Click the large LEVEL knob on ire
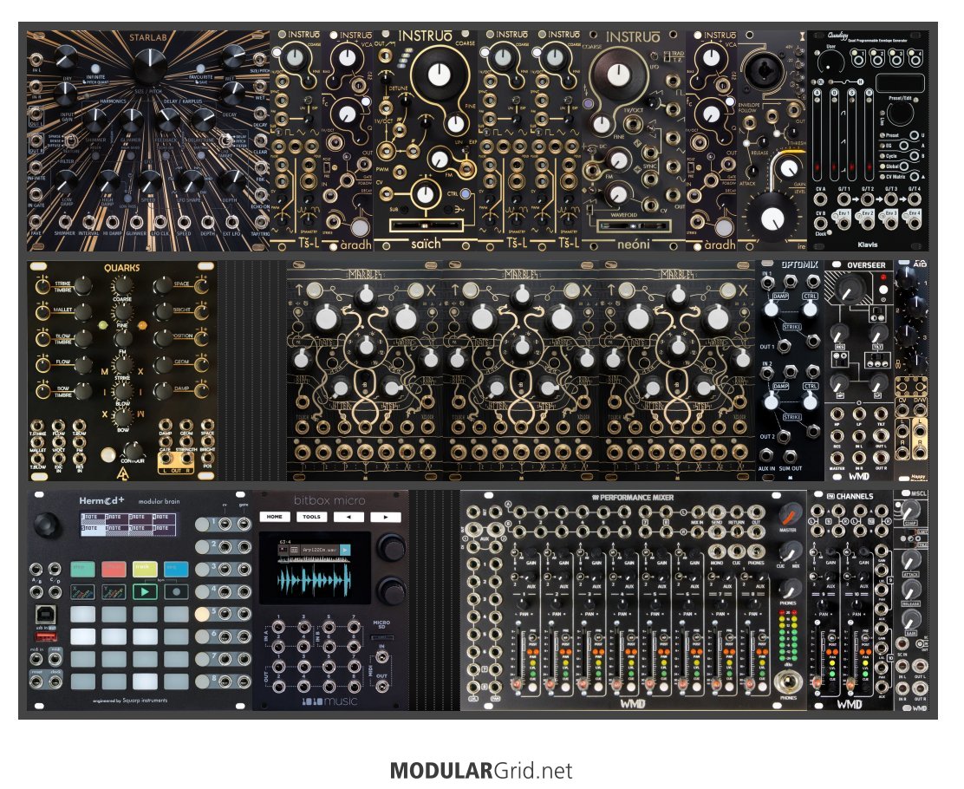 point(772,218)
